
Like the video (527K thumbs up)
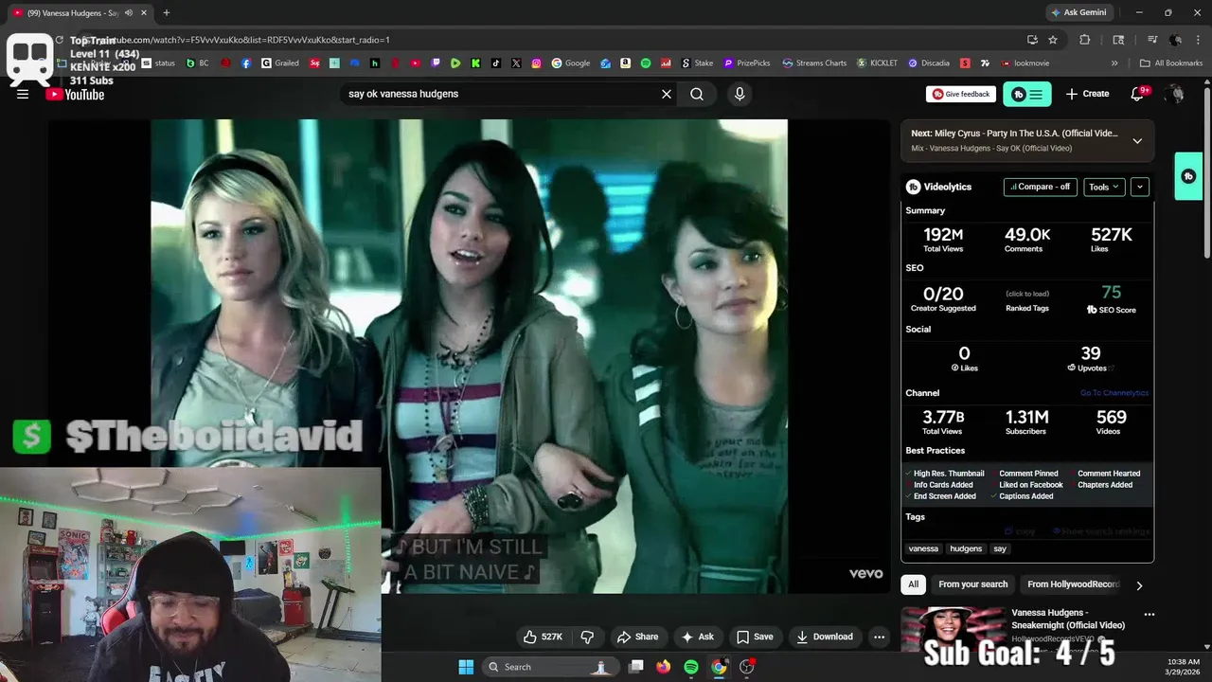point(544,637)
